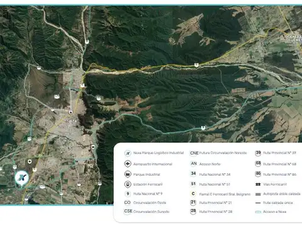Click 'Futura Circunvalación Noreste' legend text
Image resolution: width=302 pixels, height=226 pixels.
(x=223, y=153)
